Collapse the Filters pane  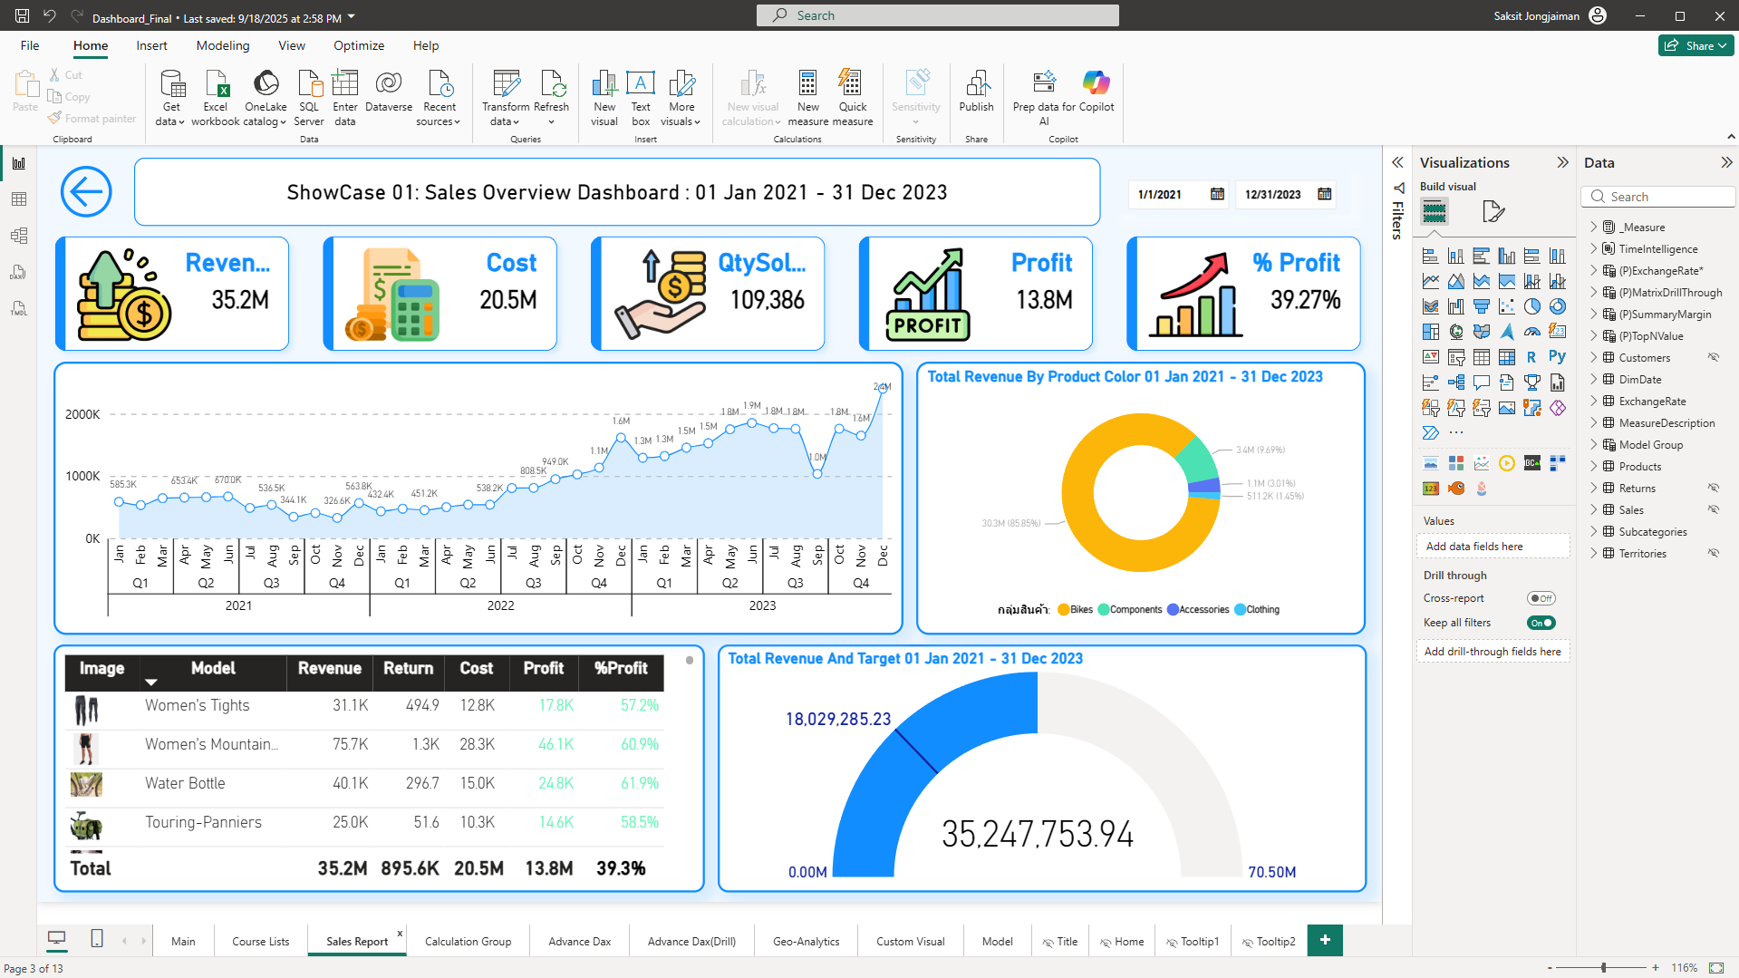tap(1396, 163)
